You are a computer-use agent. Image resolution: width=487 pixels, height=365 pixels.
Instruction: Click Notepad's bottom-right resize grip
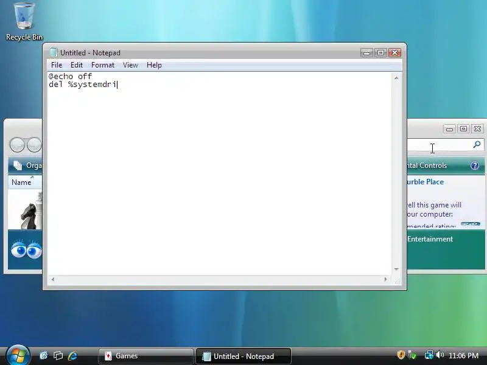(x=397, y=281)
